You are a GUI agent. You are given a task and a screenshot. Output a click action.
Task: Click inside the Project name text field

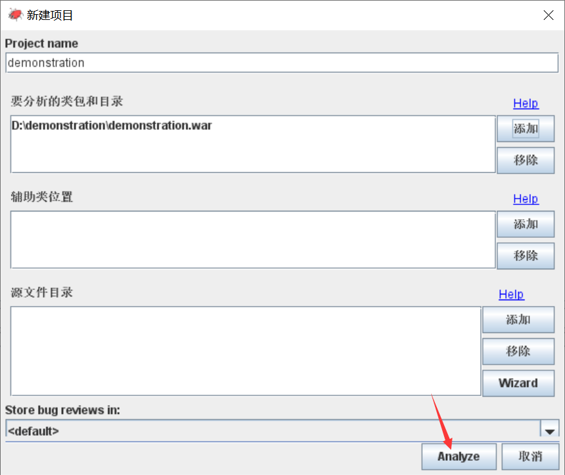coord(282,62)
